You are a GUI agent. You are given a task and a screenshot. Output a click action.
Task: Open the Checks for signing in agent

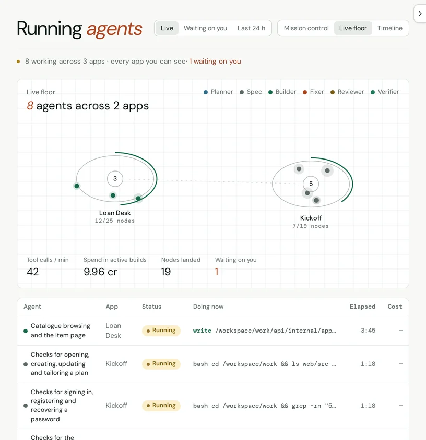point(62,406)
